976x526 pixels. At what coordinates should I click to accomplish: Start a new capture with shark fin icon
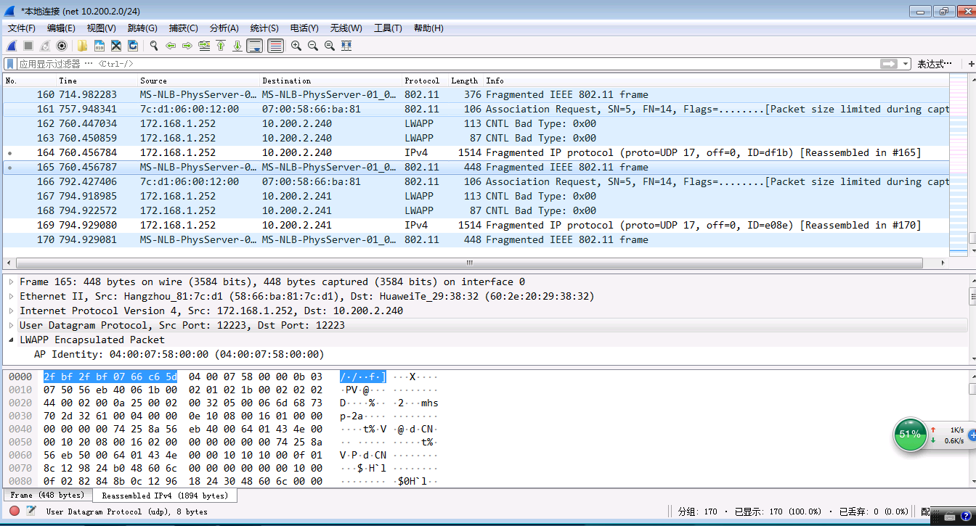tap(12, 46)
